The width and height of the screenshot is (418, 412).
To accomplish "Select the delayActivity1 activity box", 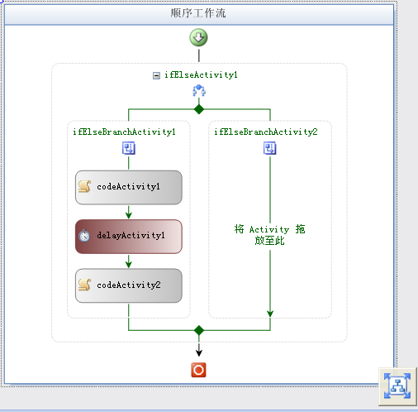I will coord(129,237).
